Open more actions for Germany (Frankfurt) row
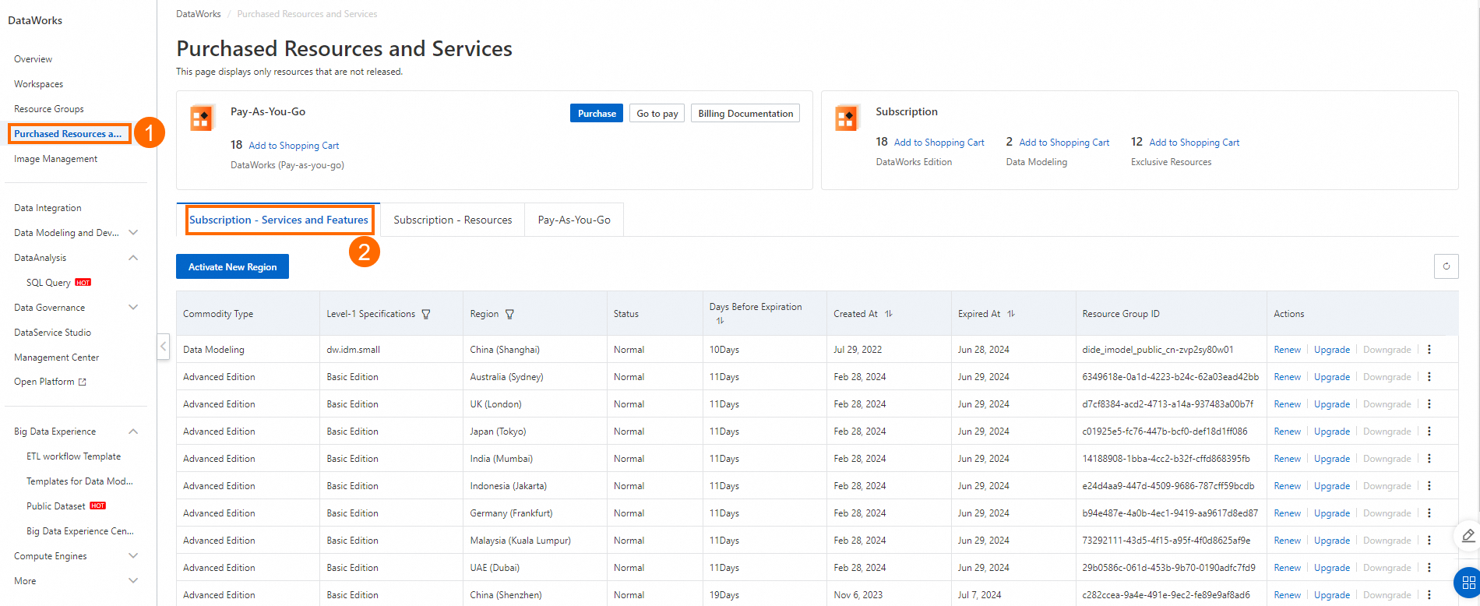Viewport: 1480px width, 606px height. (x=1429, y=513)
